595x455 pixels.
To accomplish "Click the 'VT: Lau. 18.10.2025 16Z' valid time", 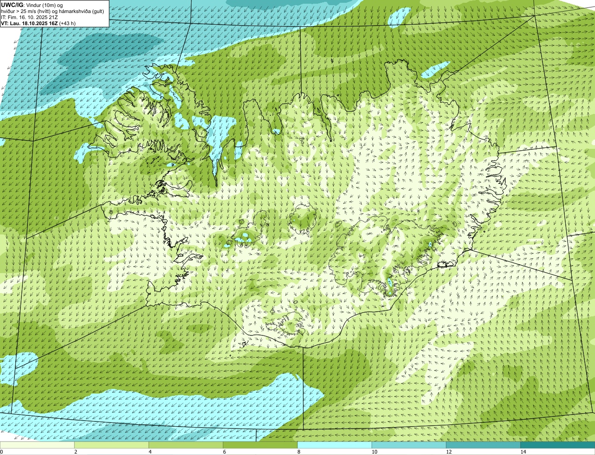I will tap(30, 23).
